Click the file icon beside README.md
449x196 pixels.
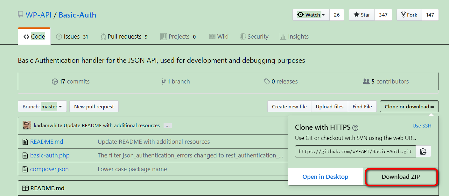[x=25, y=142]
